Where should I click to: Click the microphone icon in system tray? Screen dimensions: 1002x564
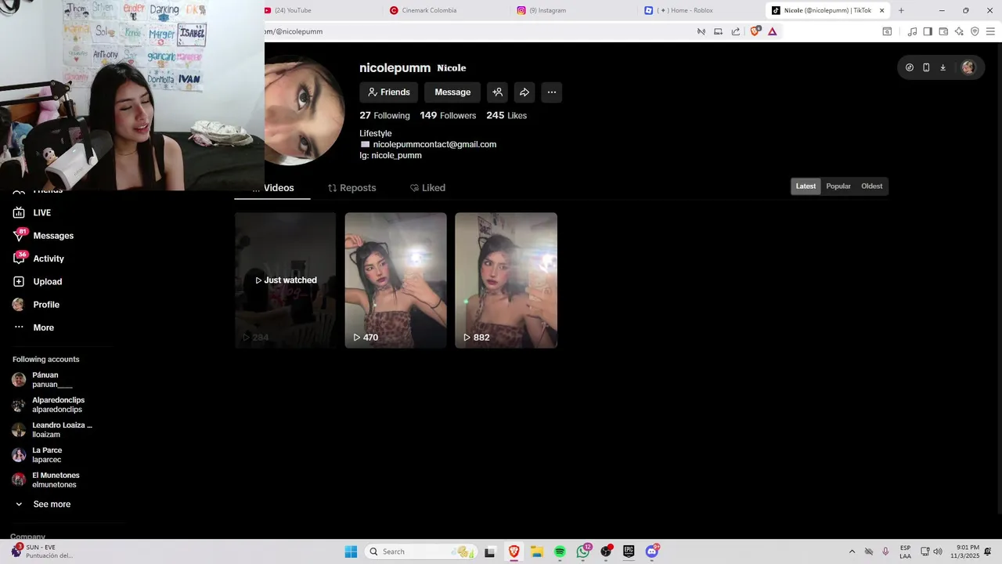(885, 551)
